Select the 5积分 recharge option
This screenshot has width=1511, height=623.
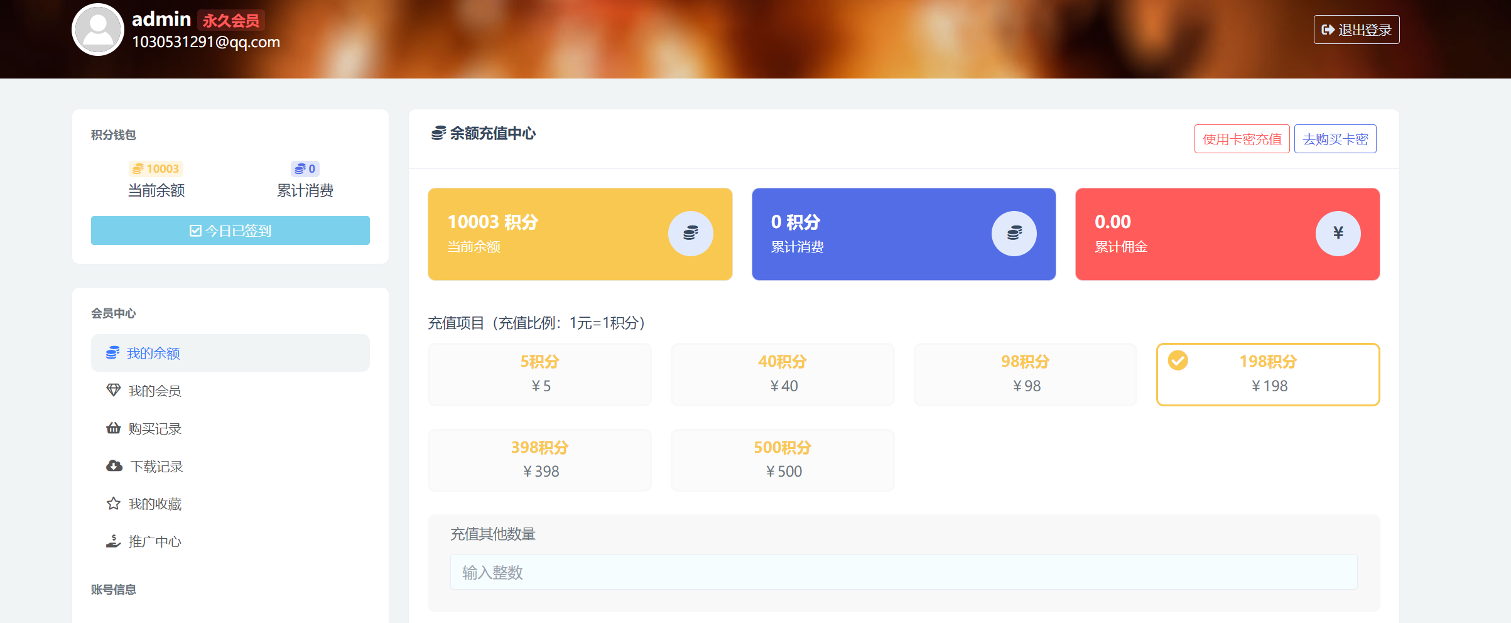coord(539,374)
